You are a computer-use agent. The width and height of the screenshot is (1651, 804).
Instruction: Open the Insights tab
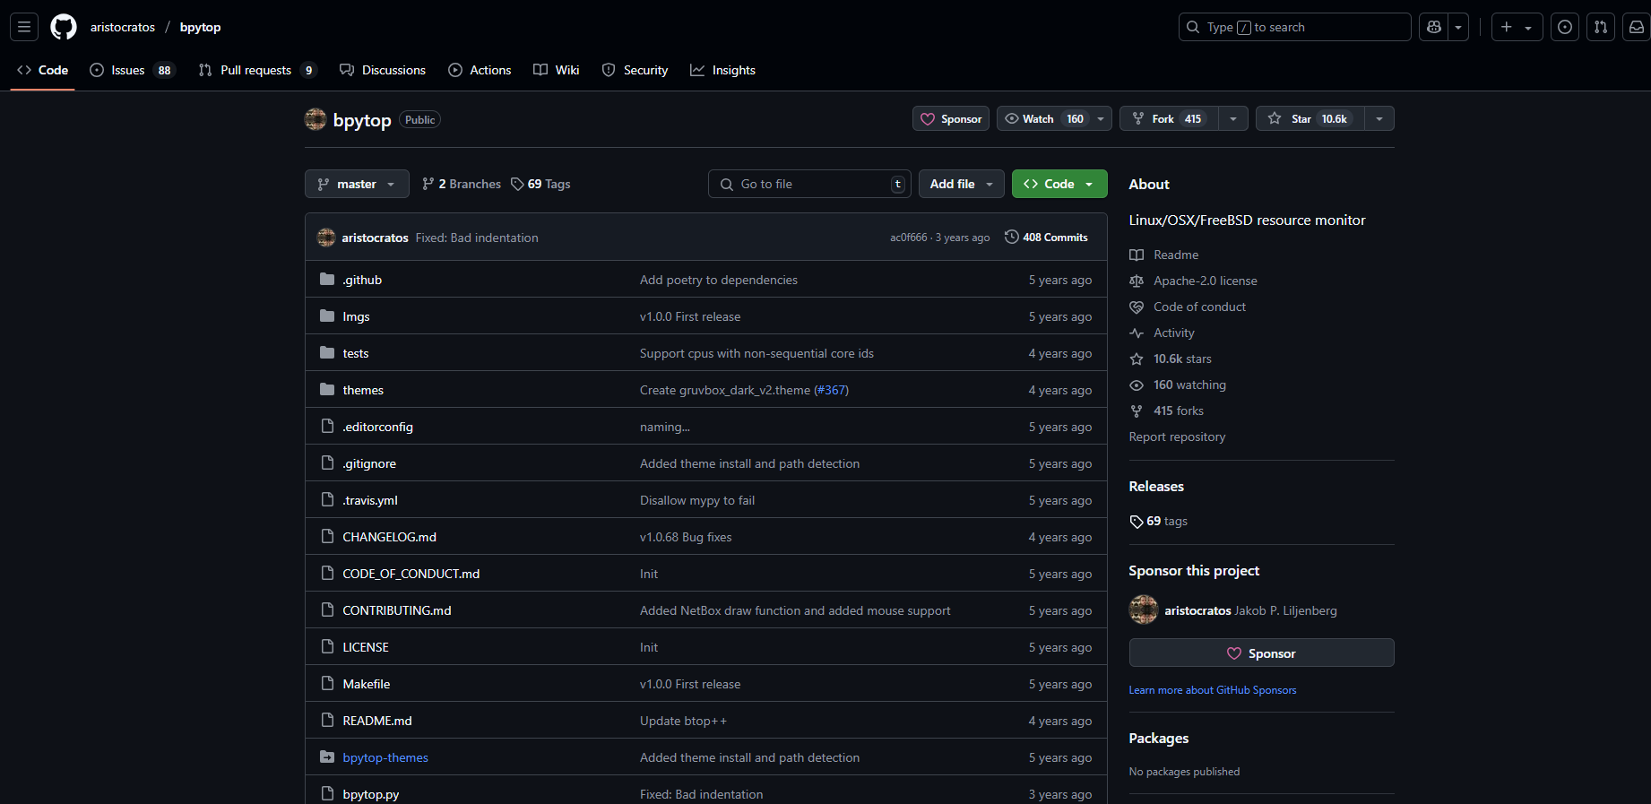point(722,70)
